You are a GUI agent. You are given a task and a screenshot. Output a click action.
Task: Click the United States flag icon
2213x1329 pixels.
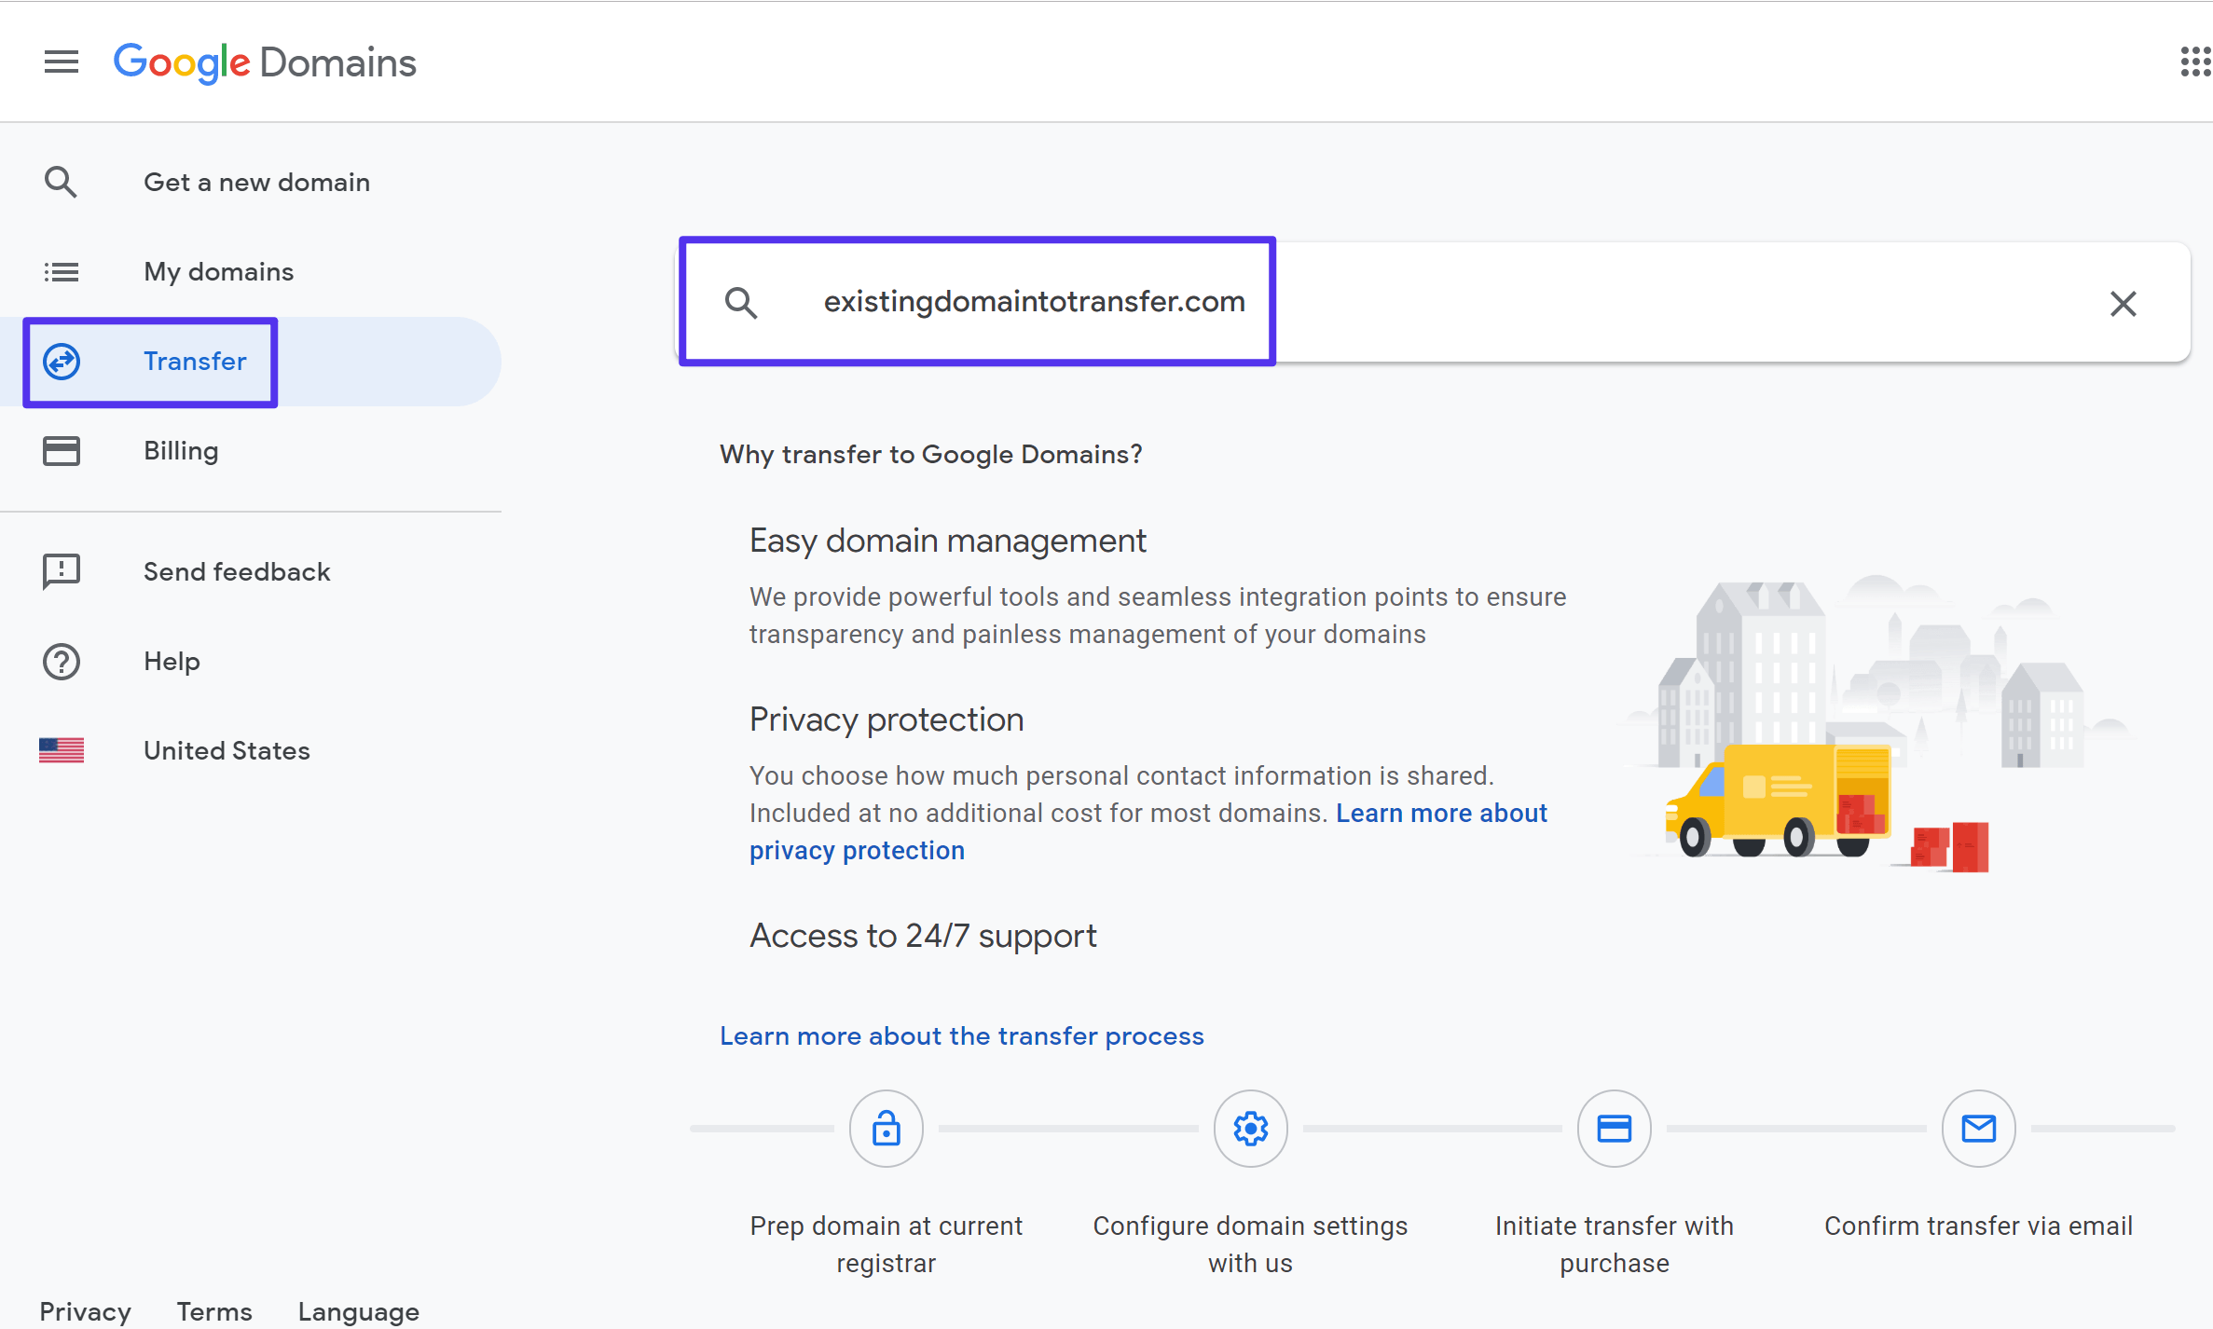[x=60, y=750]
